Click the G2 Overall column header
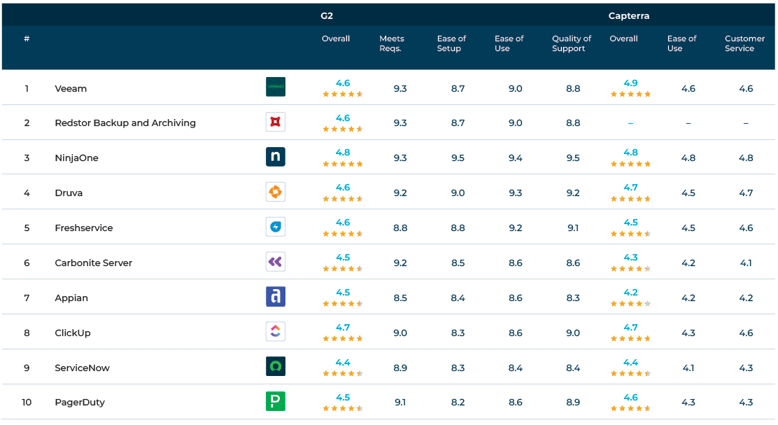Image resolution: width=778 pixels, height=425 pixels. pos(335,39)
